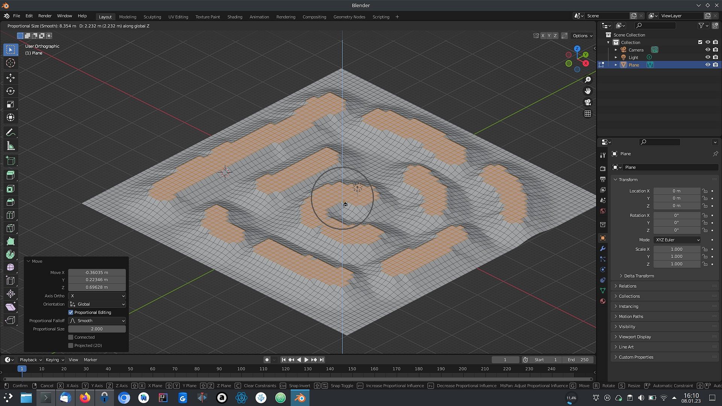Hide the Light object in outliner
Image resolution: width=722 pixels, height=406 pixels.
click(x=707, y=58)
